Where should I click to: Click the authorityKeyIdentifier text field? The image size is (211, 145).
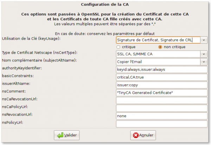[161, 70]
